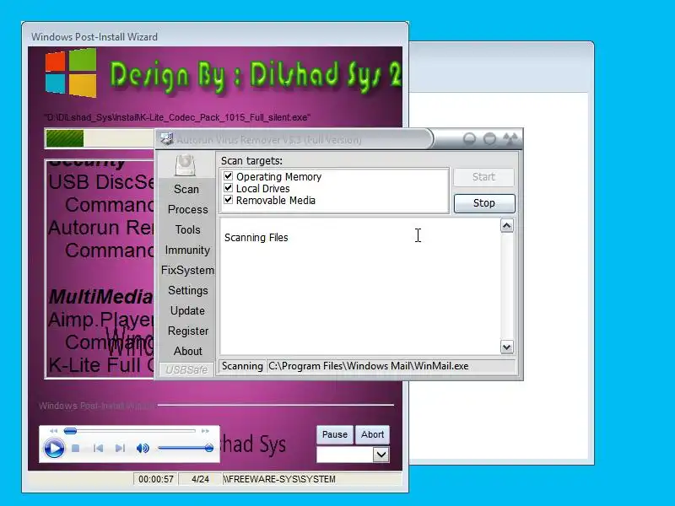Viewport: 675px width, 506px height.
Task: Play the media player track
Action: 54,449
